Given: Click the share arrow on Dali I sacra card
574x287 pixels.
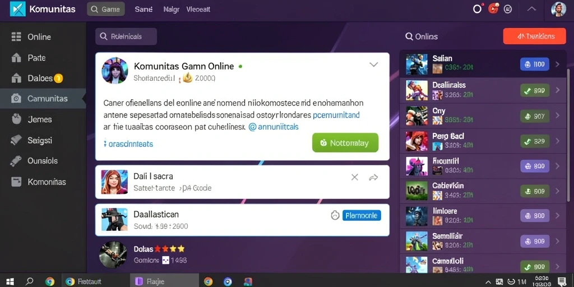Looking at the screenshot, I should (x=373, y=178).
